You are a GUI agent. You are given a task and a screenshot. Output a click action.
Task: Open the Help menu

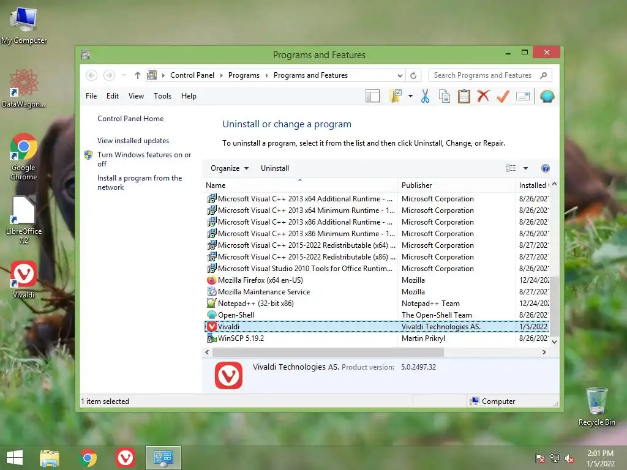click(189, 96)
